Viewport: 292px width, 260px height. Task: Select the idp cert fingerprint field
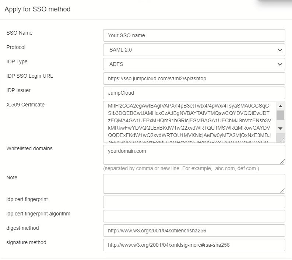pyautogui.click(x=194, y=202)
